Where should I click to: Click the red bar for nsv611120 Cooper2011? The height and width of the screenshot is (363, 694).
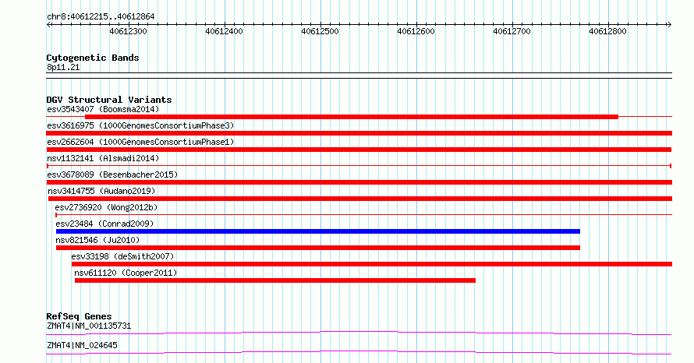(274, 280)
